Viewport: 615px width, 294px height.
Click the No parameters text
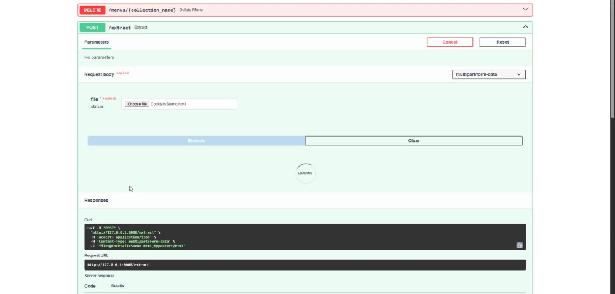(x=99, y=57)
